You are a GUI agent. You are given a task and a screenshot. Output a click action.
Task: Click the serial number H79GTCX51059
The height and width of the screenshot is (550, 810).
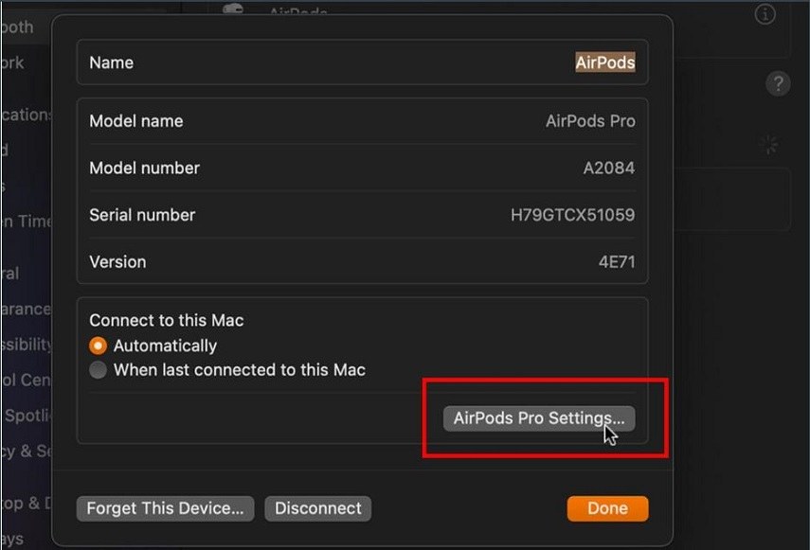click(x=572, y=215)
